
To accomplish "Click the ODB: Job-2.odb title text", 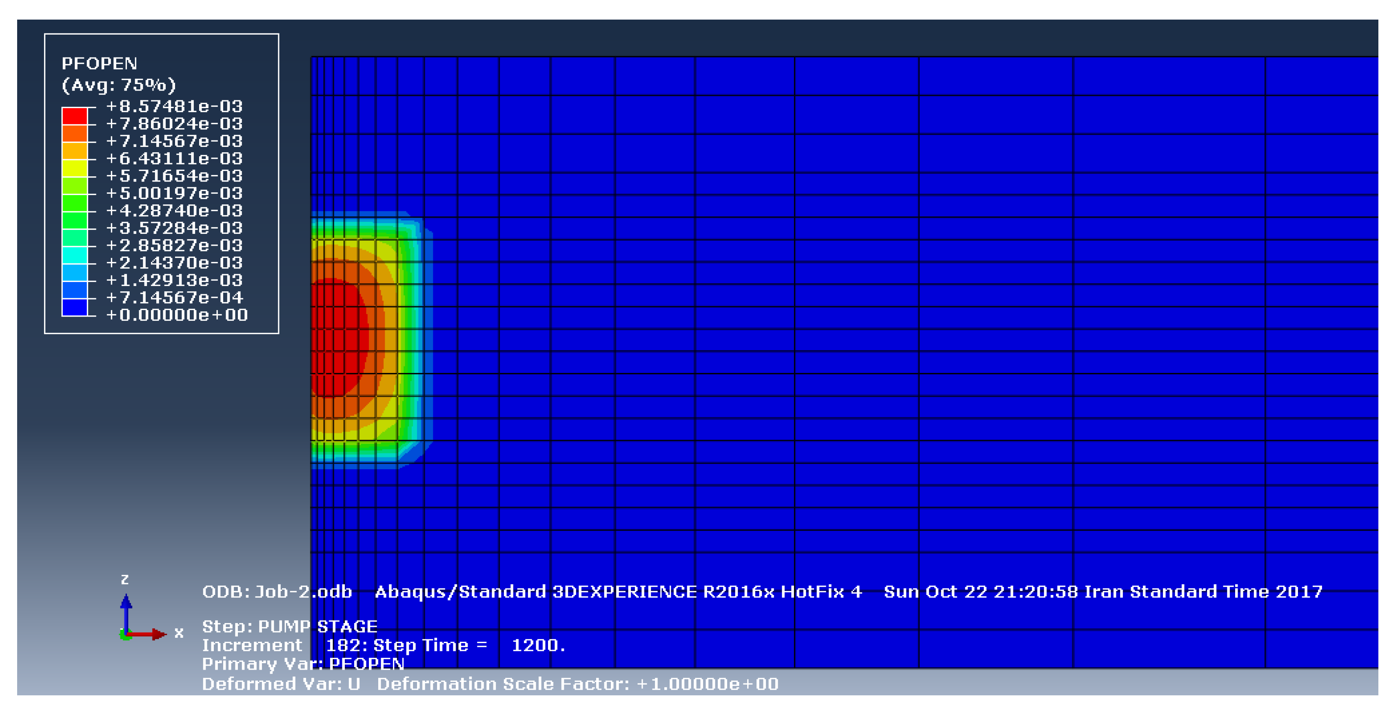I will [277, 592].
